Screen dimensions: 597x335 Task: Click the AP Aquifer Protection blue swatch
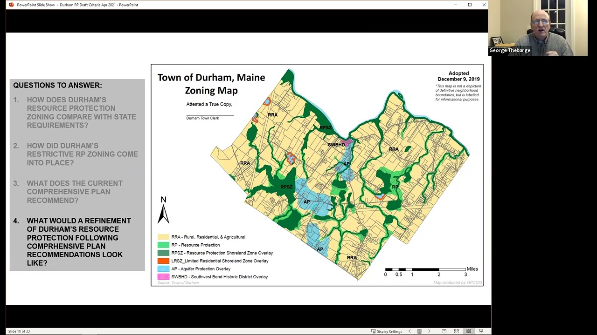click(163, 268)
